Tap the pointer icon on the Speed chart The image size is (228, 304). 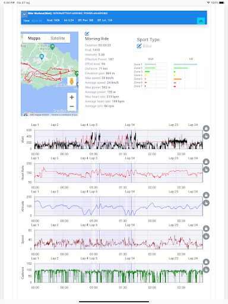click(206, 236)
